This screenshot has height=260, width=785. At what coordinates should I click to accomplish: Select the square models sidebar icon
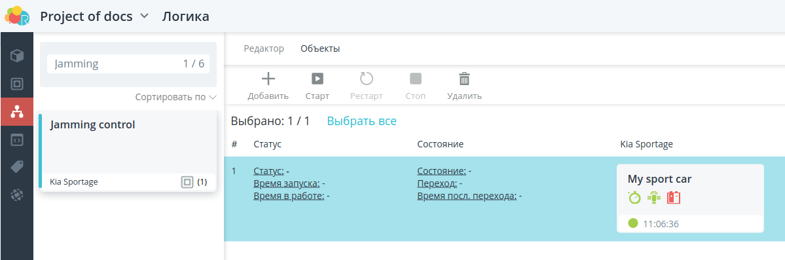pyautogui.click(x=17, y=84)
